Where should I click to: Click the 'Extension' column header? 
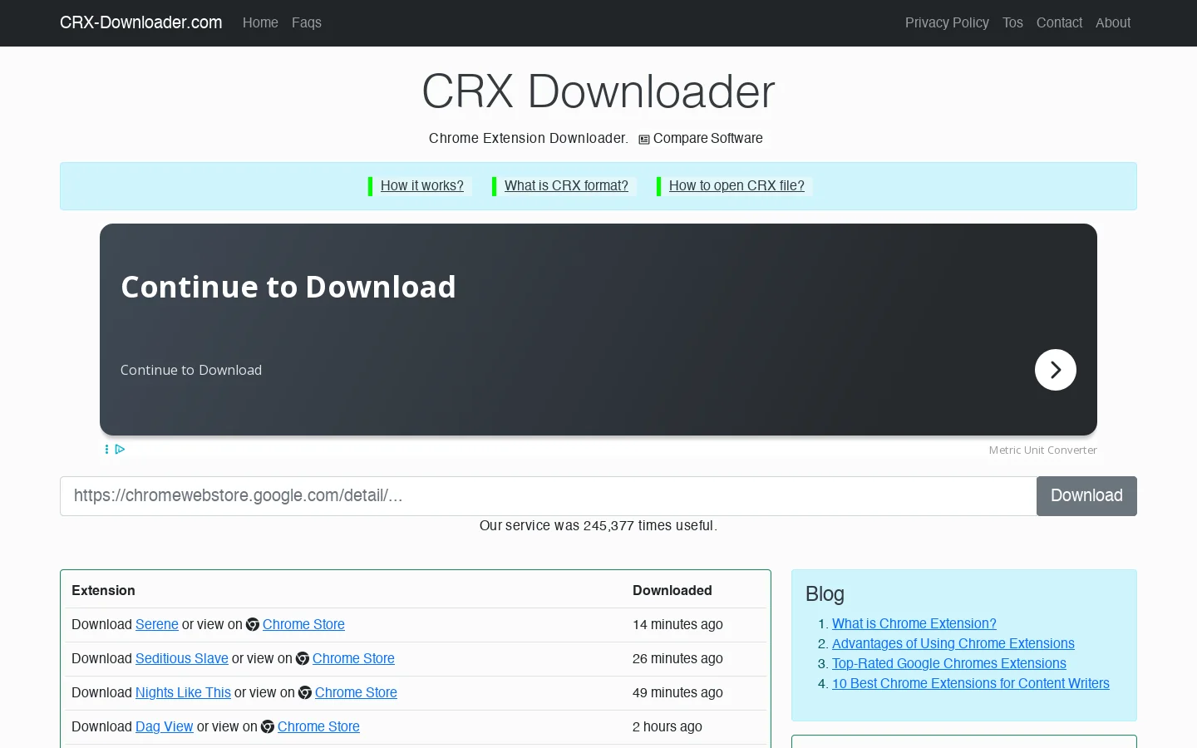pyautogui.click(x=103, y=590)
